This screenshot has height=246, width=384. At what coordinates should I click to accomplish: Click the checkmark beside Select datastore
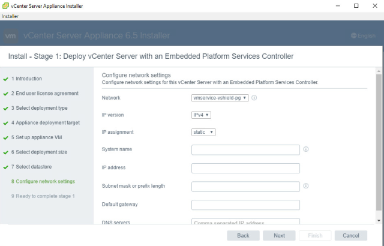tap(5, 167)
